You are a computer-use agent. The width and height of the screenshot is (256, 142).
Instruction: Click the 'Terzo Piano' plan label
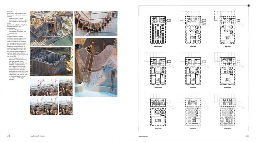click(x=193, y=87)
